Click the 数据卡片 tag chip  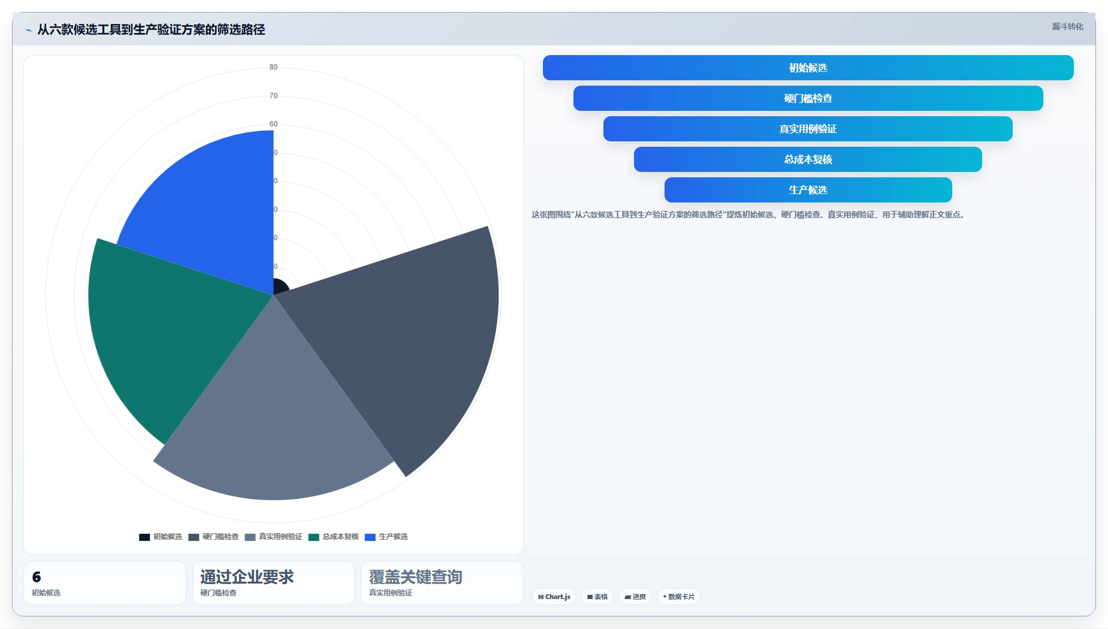point(679,597)
